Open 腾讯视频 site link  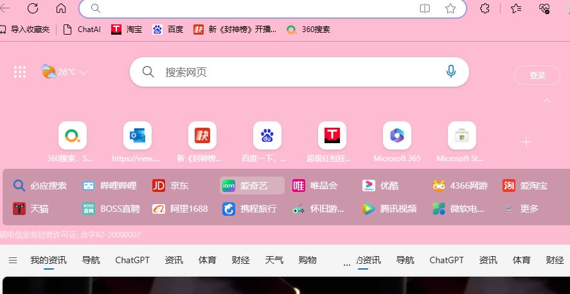(x=389, y=209)
